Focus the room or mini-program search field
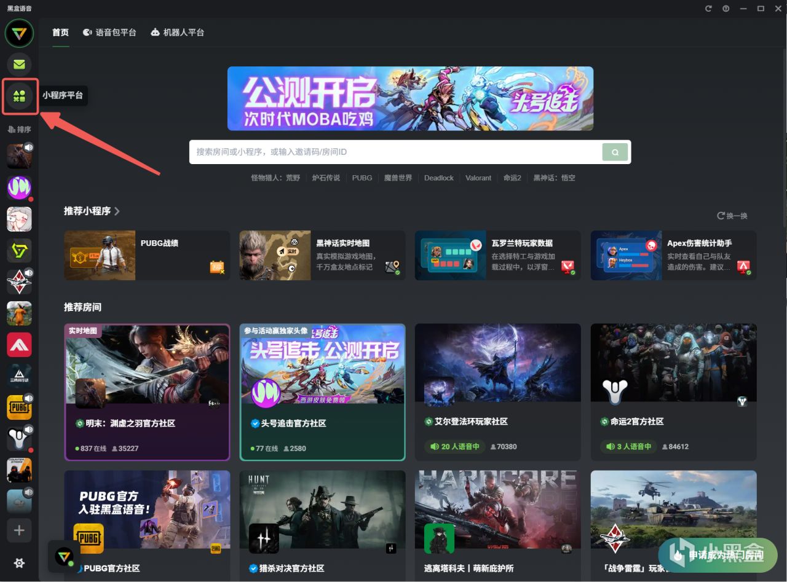The height and width of the screenshot is (582, 787). (x=395, y=152)
